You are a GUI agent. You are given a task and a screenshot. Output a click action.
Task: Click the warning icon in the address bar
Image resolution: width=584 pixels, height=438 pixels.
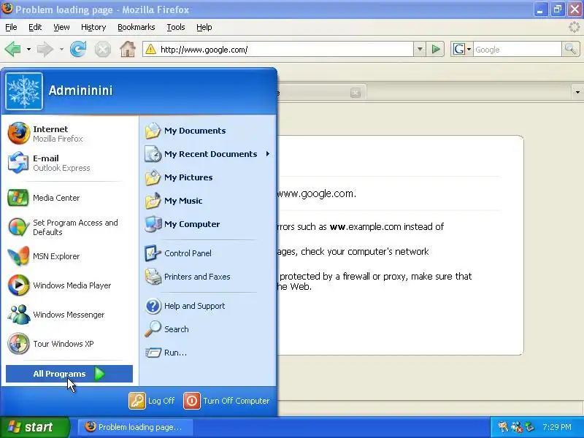click(x=151, y=49)
